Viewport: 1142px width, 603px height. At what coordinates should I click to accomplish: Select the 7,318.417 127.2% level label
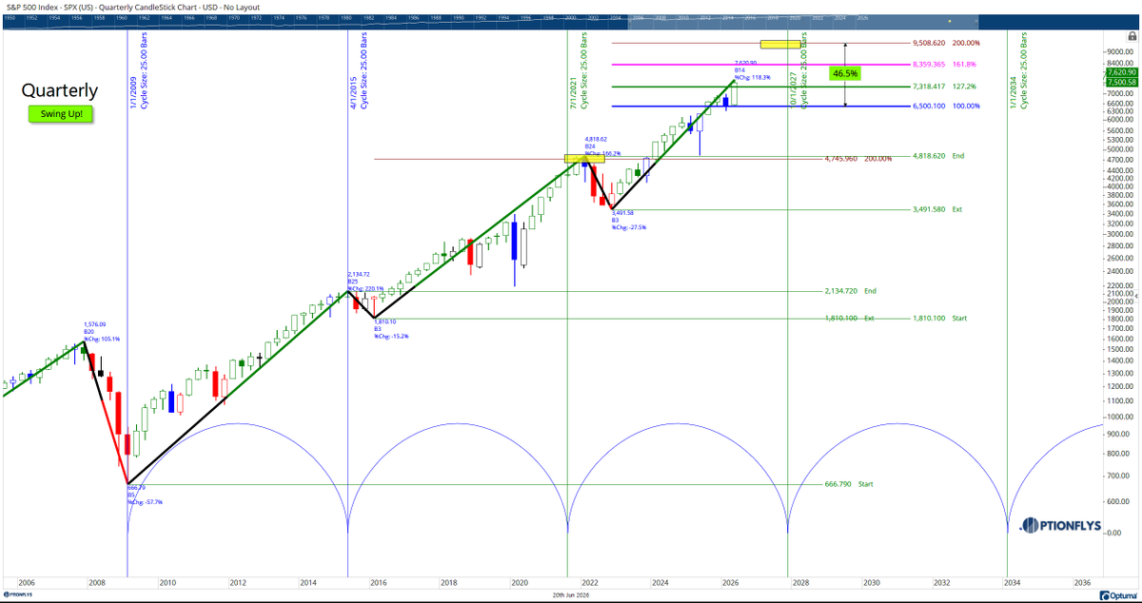coord(945,86)
